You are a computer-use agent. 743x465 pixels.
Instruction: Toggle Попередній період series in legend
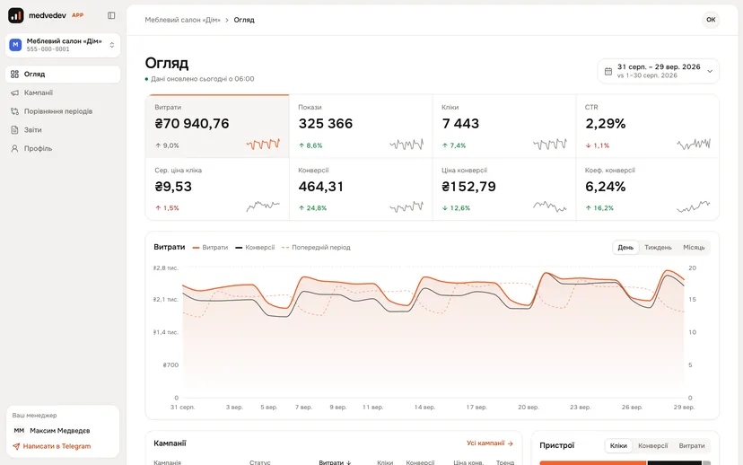tap(316, 248)
